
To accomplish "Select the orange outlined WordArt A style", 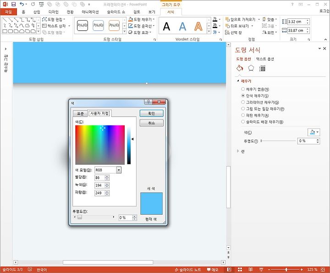I will click(x=198, y=26).
